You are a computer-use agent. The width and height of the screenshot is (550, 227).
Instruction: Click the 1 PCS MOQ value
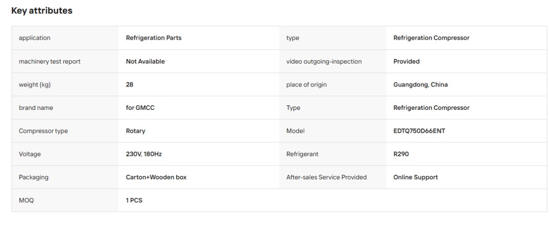pyautogui.click(x=134, y=200)
